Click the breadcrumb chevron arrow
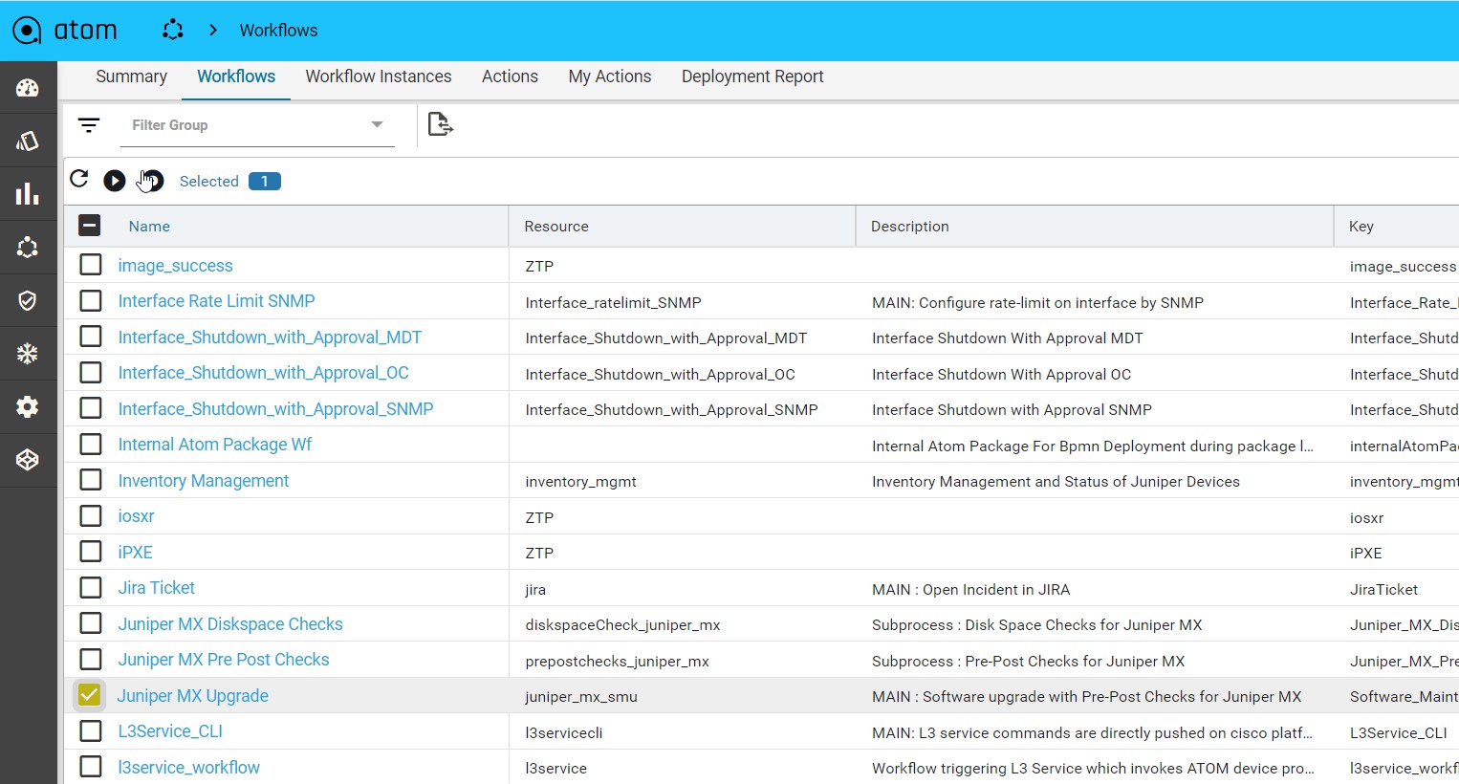 click(x=213, y=30)
